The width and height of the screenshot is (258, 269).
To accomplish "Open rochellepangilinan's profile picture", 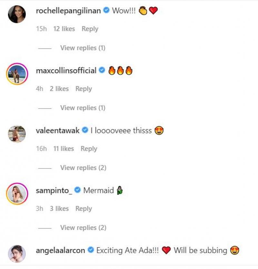I will point(17,14).
